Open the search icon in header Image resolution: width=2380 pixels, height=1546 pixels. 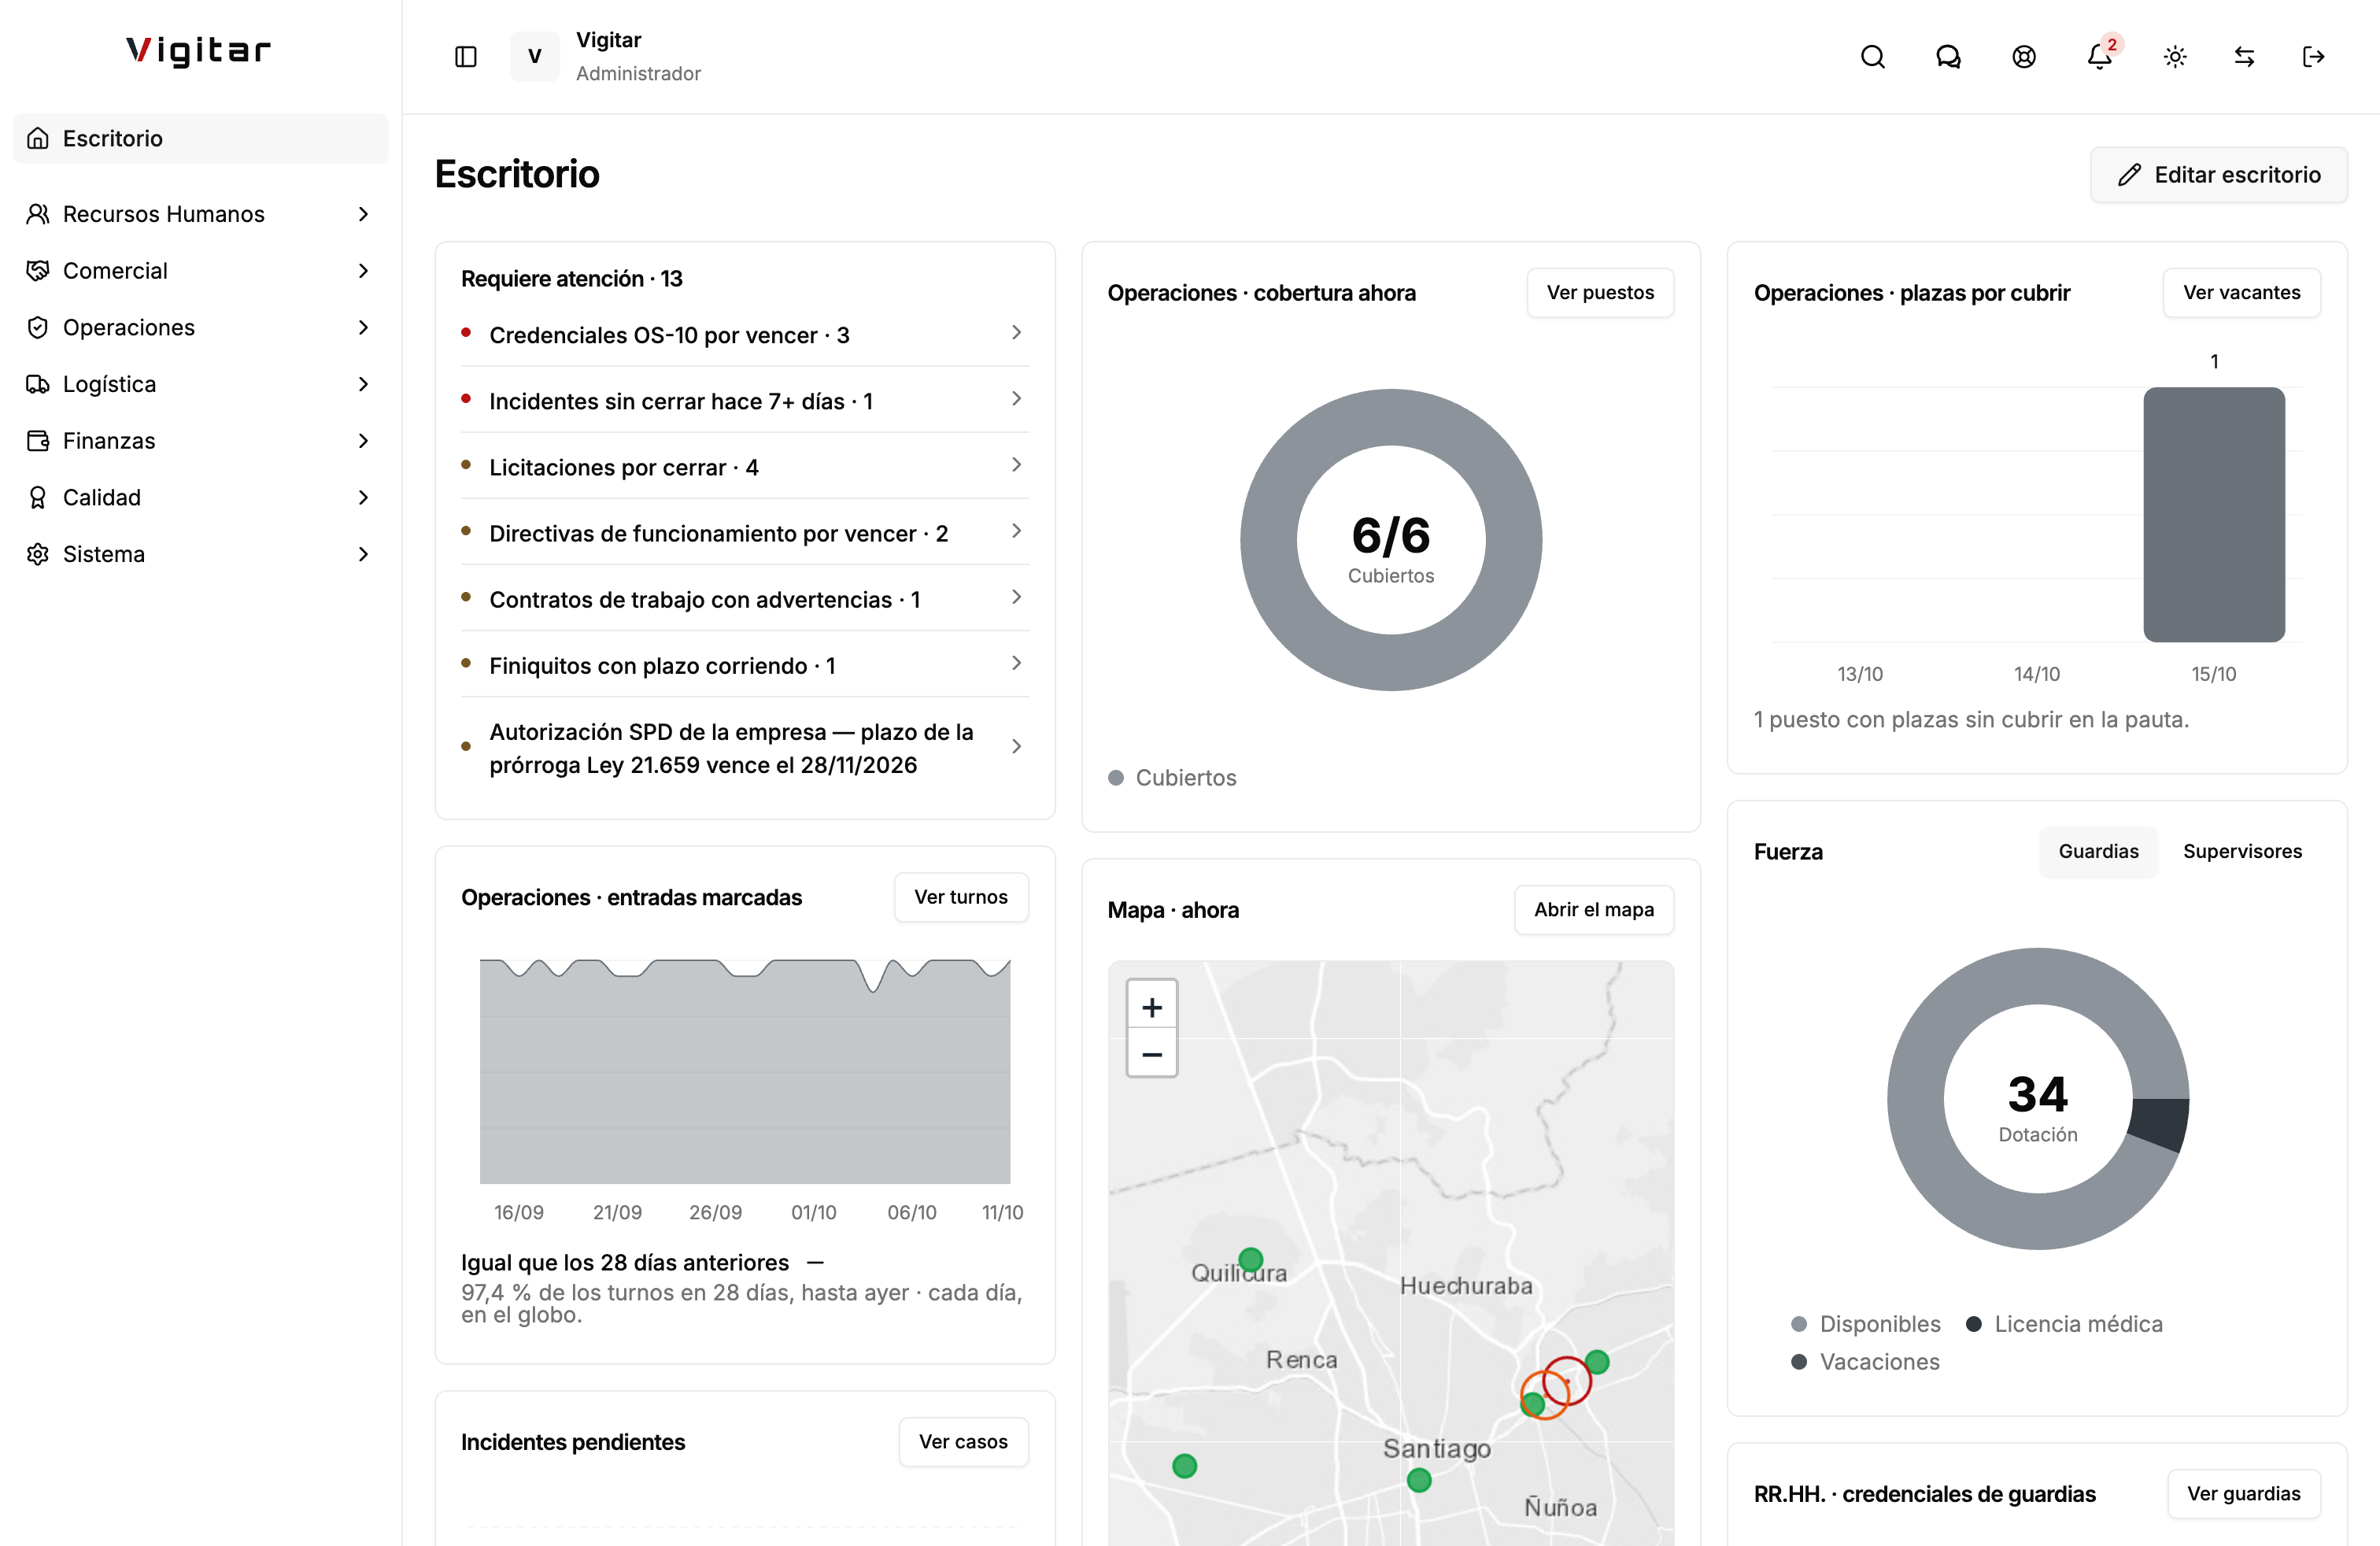coord(1872,57)
